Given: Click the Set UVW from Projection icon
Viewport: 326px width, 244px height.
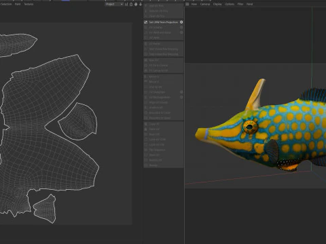Looking at the screenshot, I should coord(146,22).
